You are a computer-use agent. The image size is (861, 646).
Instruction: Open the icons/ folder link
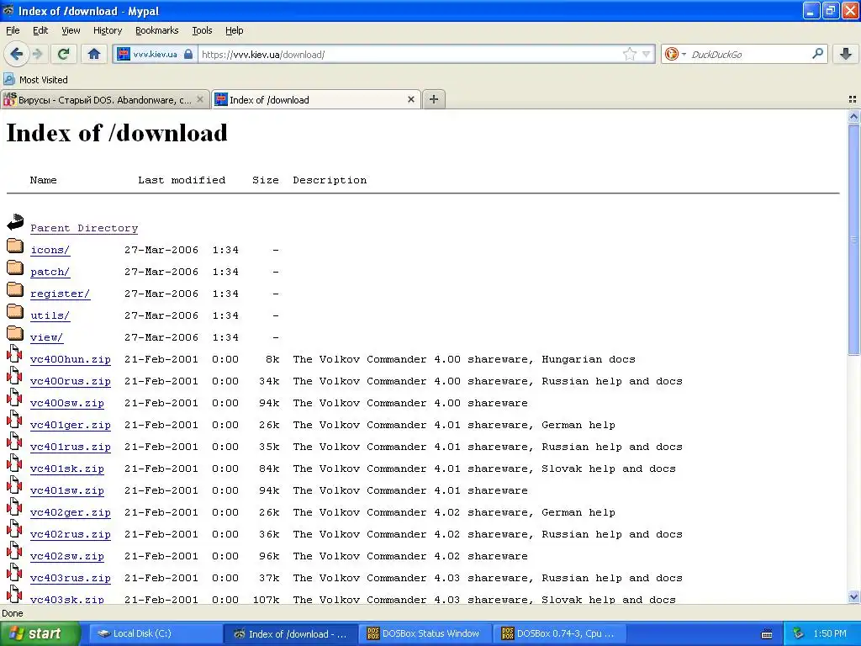[x=50, y=250]
